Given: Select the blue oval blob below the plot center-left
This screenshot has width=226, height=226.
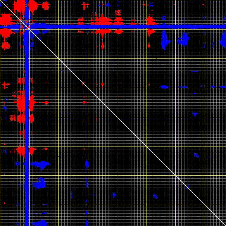Looking at the screenshot, I should click(x=87, y=164).
